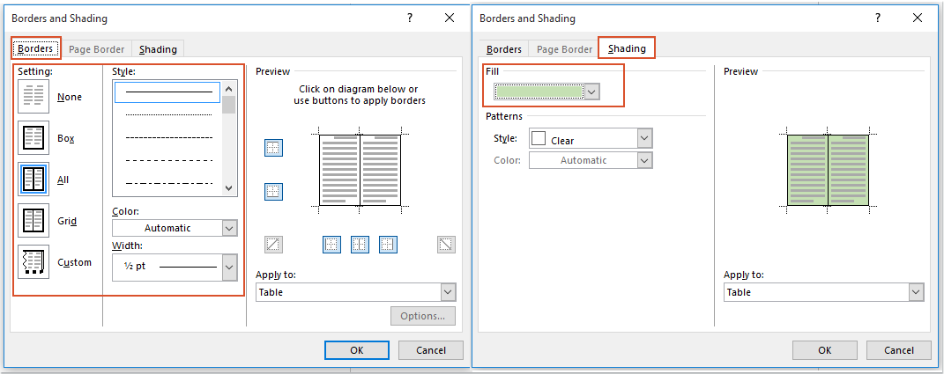
Task: Click the green Fill color swatch
Action: pos(539,92)
